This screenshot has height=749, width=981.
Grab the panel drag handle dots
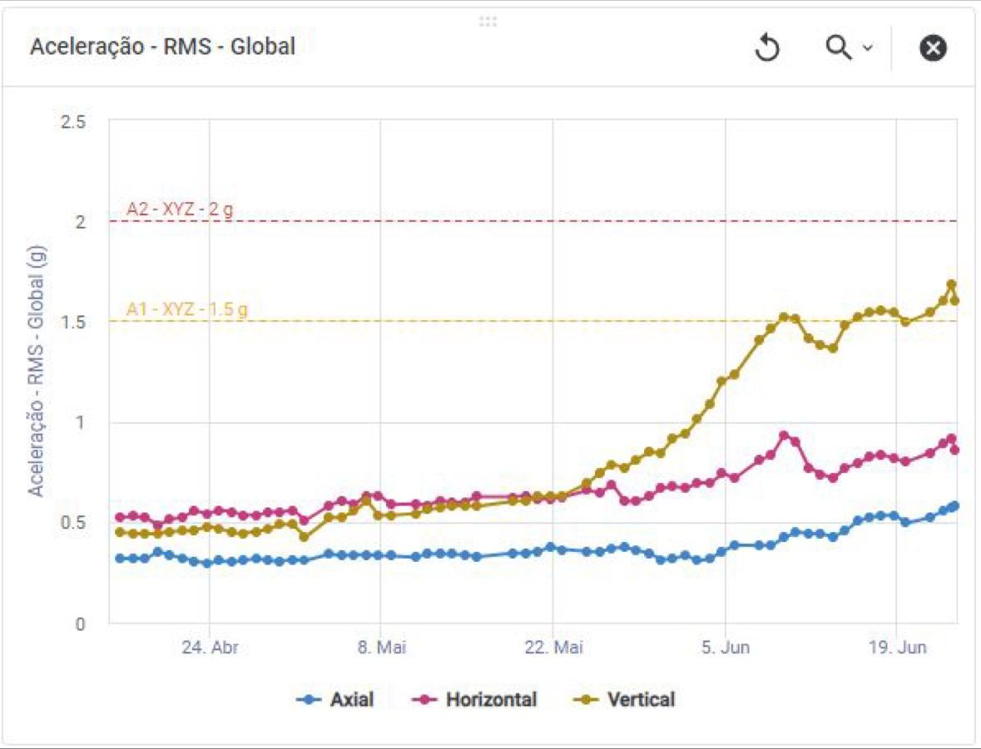tap(488, 22)
